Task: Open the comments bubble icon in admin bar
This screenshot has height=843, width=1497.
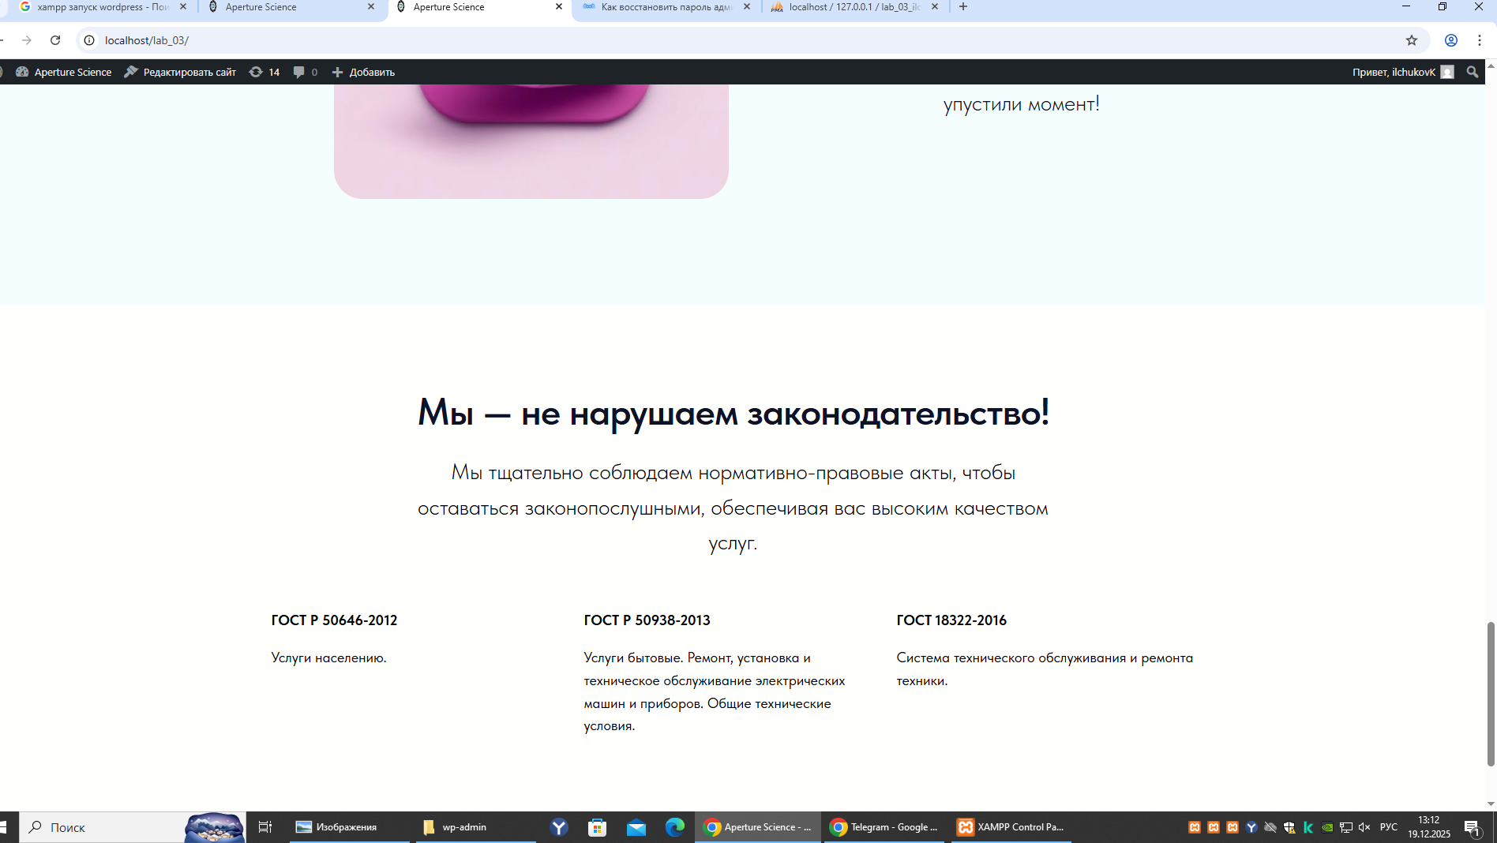Action: click(305, 72)
